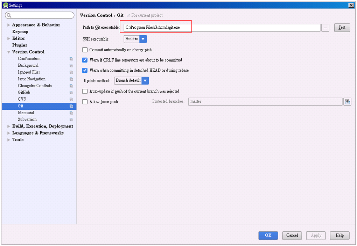Select Background under Version Control
The width and height of the screenshot is (357, 246).
pyautogui.click(x=28, y=65)
